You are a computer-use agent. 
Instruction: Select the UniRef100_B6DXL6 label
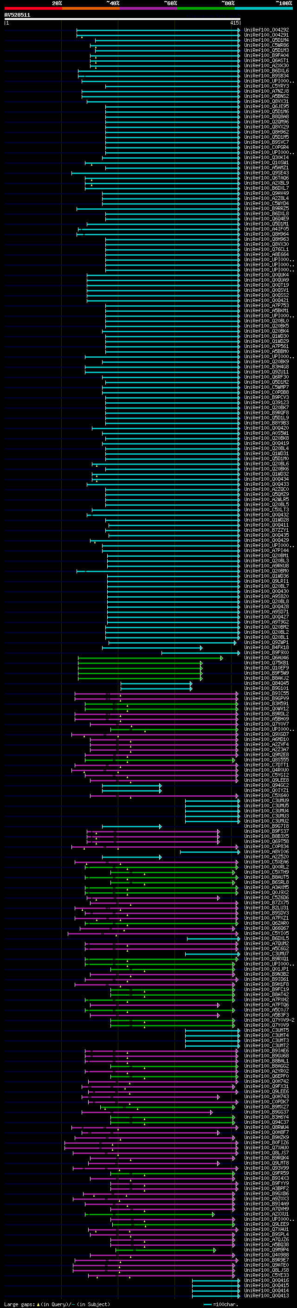pyautogui.click(x=266, y=71)
